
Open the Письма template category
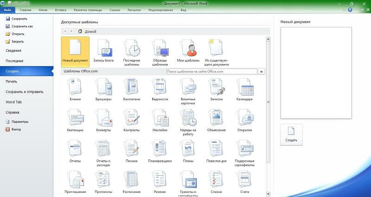tap(132, 151)
